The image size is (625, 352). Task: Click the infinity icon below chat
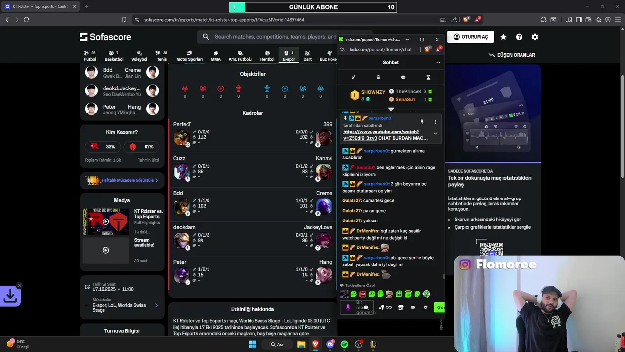pos(389,308)
